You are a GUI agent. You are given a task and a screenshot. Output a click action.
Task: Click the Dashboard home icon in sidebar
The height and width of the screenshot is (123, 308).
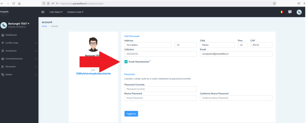3,35
